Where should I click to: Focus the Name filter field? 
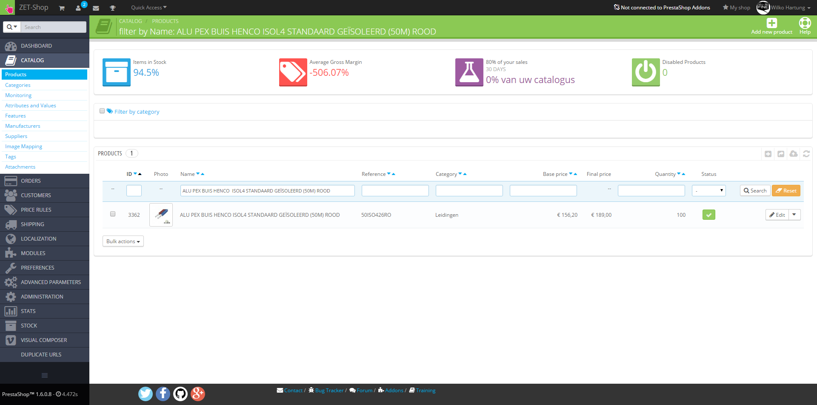[x=267, y=191]
